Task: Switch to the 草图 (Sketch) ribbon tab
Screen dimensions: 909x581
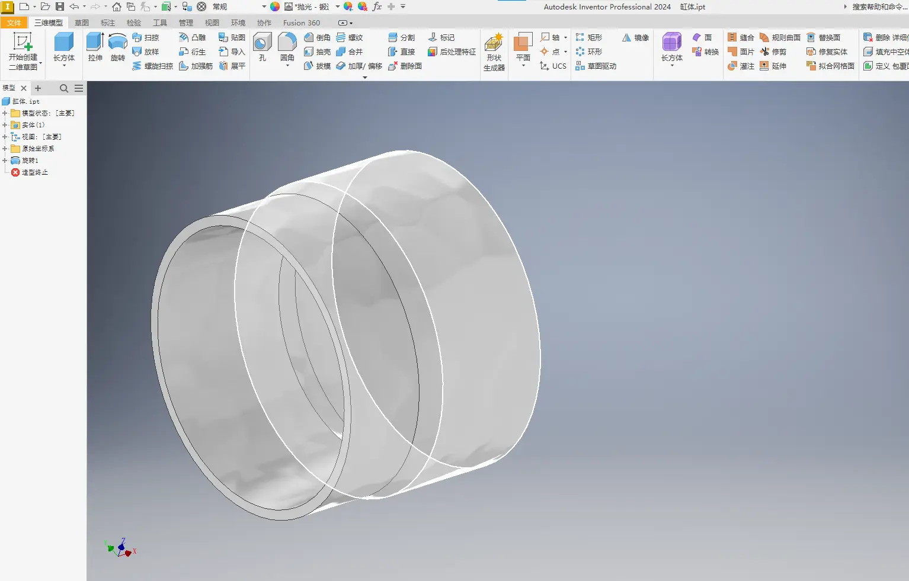Action: pyautogui.click(x=82, y=23)
